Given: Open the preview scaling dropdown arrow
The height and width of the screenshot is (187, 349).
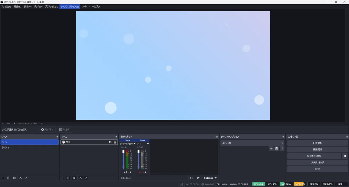Looking at the screenshot, I should (x=42, y=123).
